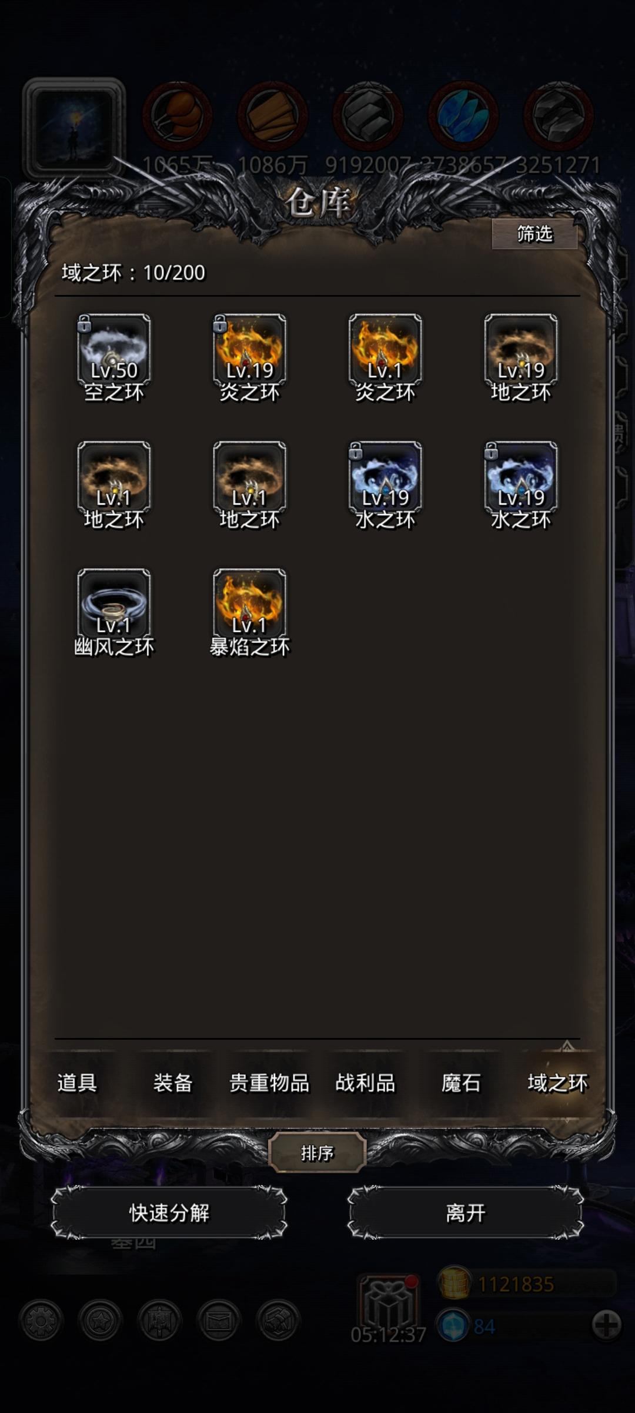Click the 离开 button
The width and height of the screenshot is (635, 1413).
click(466, 1213)
